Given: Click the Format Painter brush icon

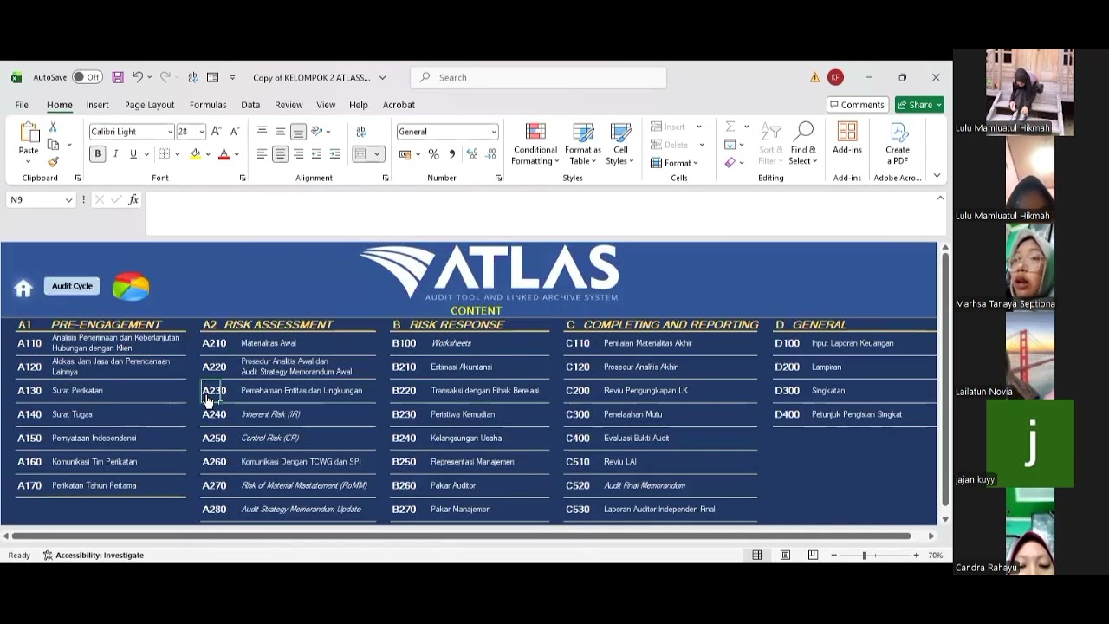Looking at the screenshot, I should pos(53,162).
